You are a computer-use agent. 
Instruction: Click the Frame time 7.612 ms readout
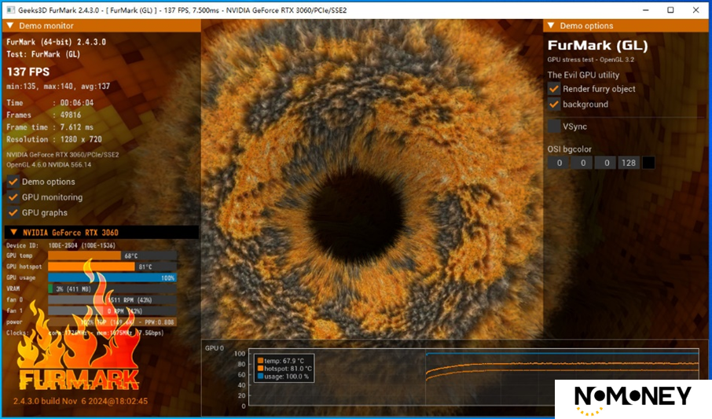[50, 127]
